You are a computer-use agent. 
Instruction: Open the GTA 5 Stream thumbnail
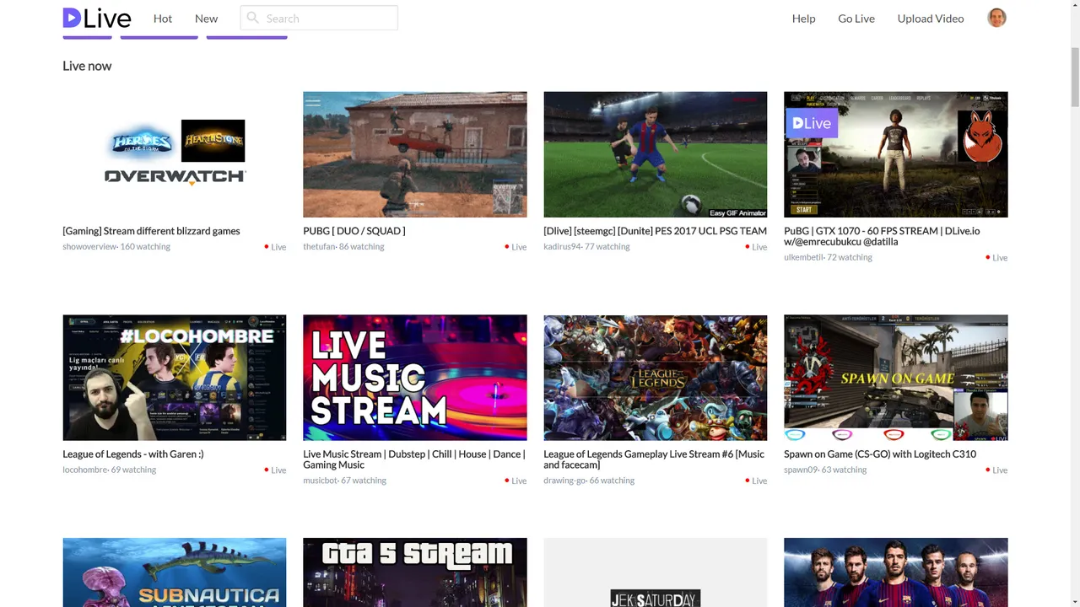415,572
